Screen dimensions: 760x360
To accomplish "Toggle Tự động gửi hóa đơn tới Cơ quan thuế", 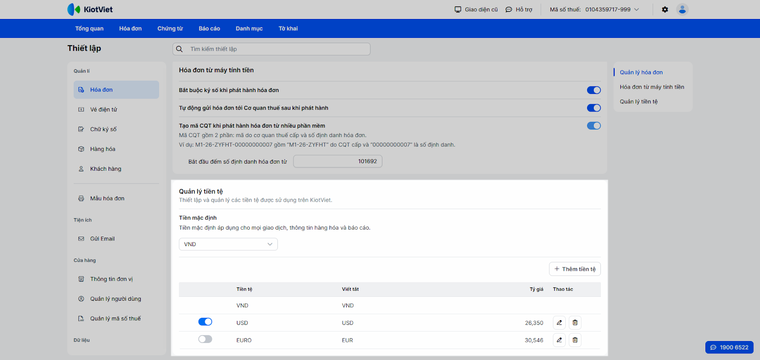I will pos(594,108).
